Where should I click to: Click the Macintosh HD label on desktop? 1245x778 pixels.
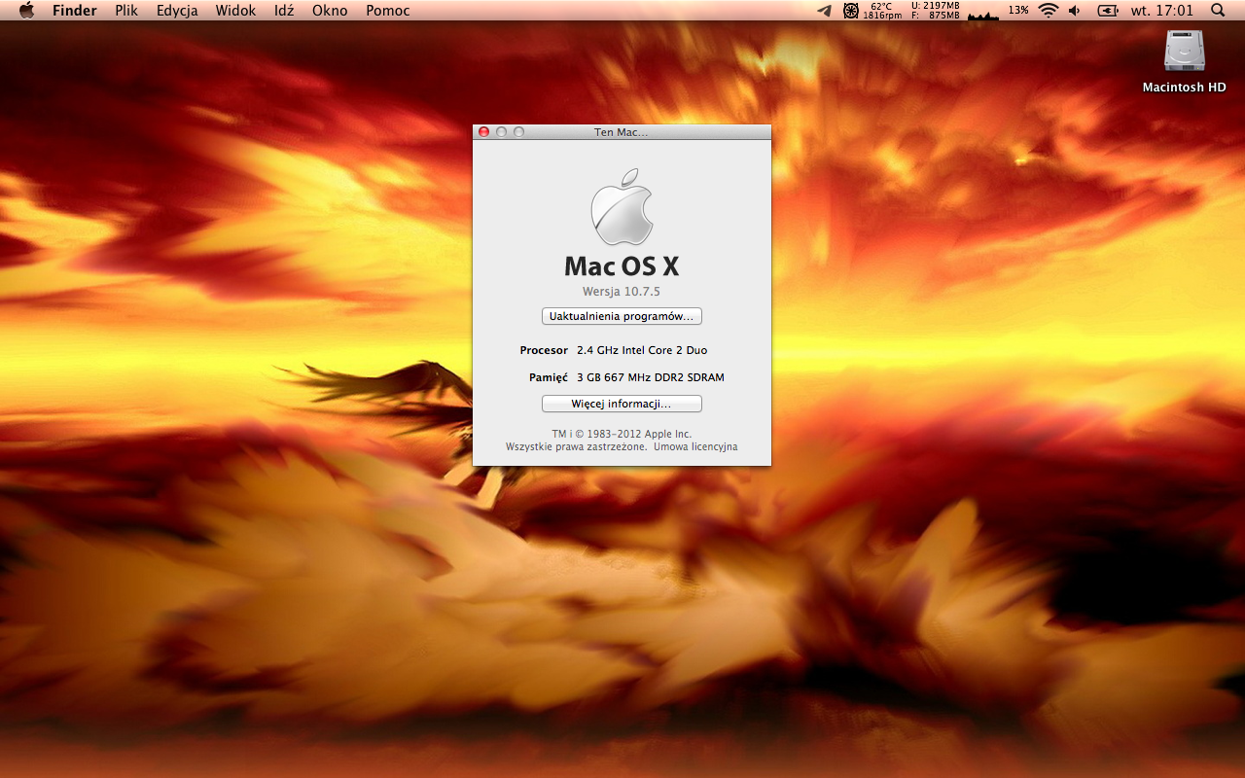[x=1184, y=88]
